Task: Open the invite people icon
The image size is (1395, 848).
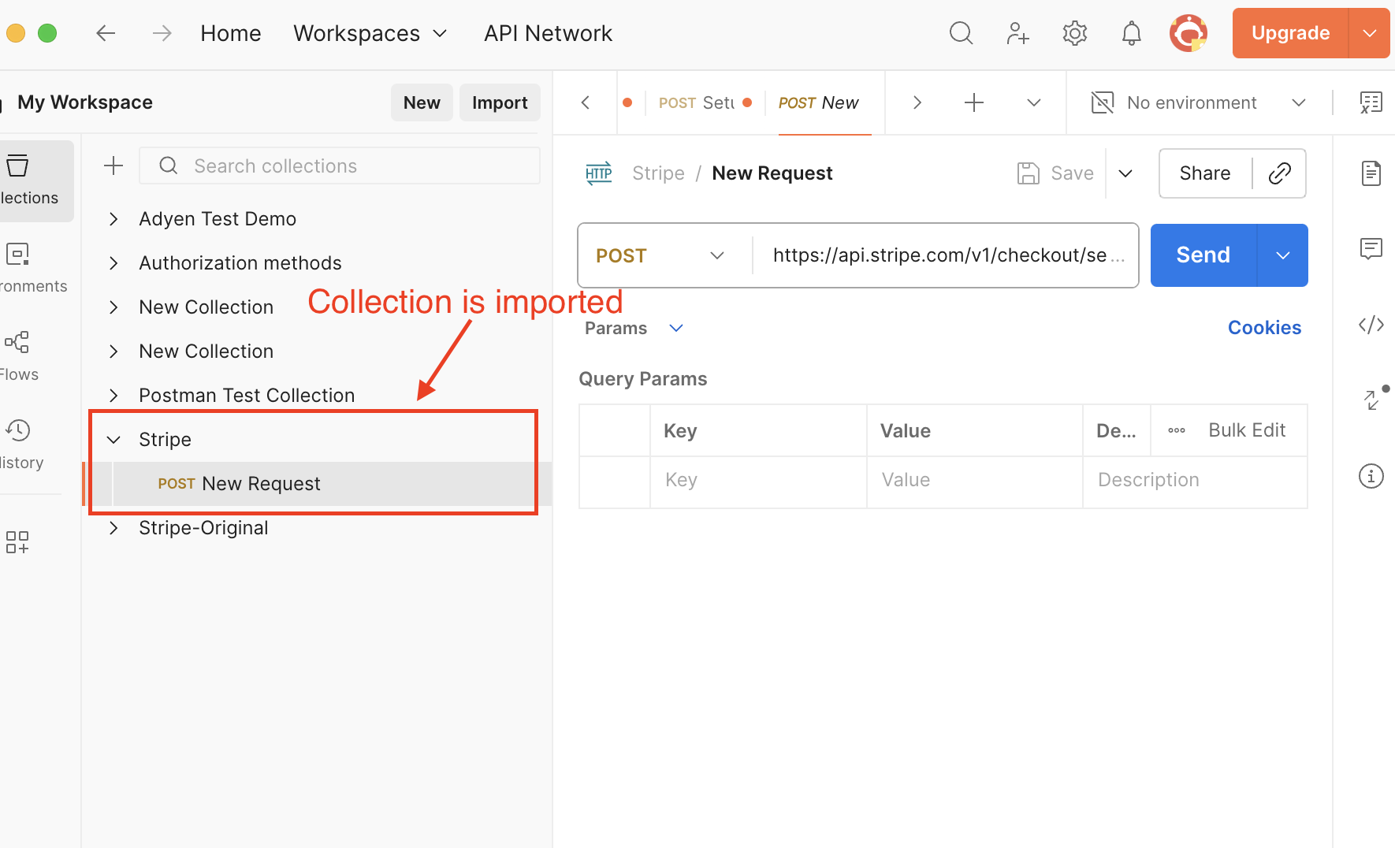Action: tap(1017, 33)
